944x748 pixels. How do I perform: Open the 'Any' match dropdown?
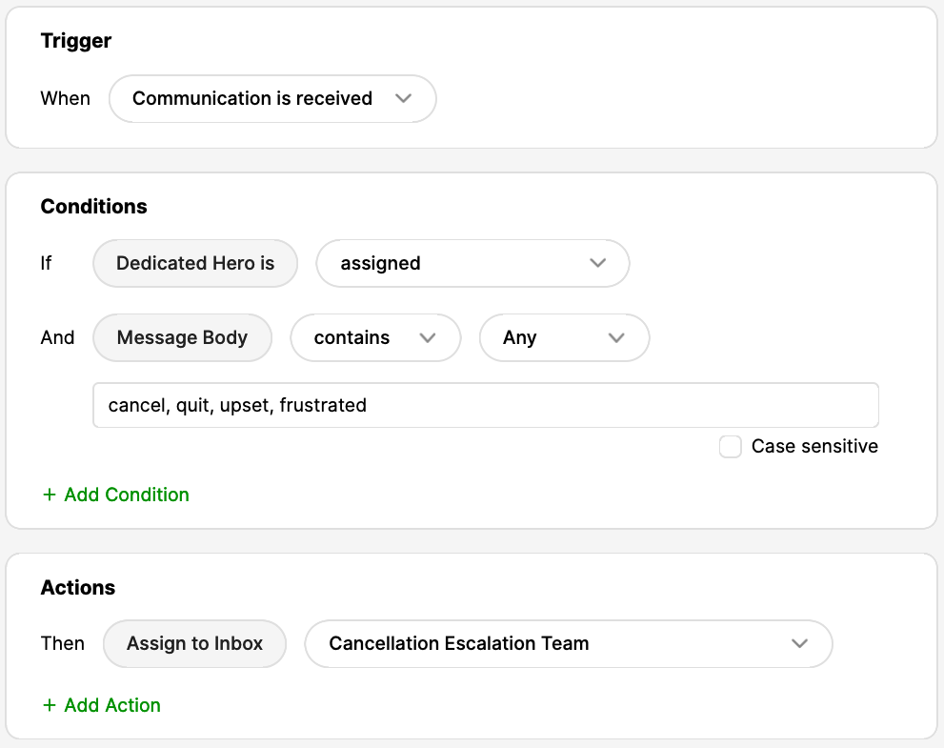tap(564, 338)
